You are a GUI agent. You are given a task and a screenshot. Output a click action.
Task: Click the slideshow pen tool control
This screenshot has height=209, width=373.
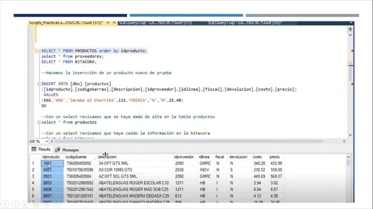point(26,204)
